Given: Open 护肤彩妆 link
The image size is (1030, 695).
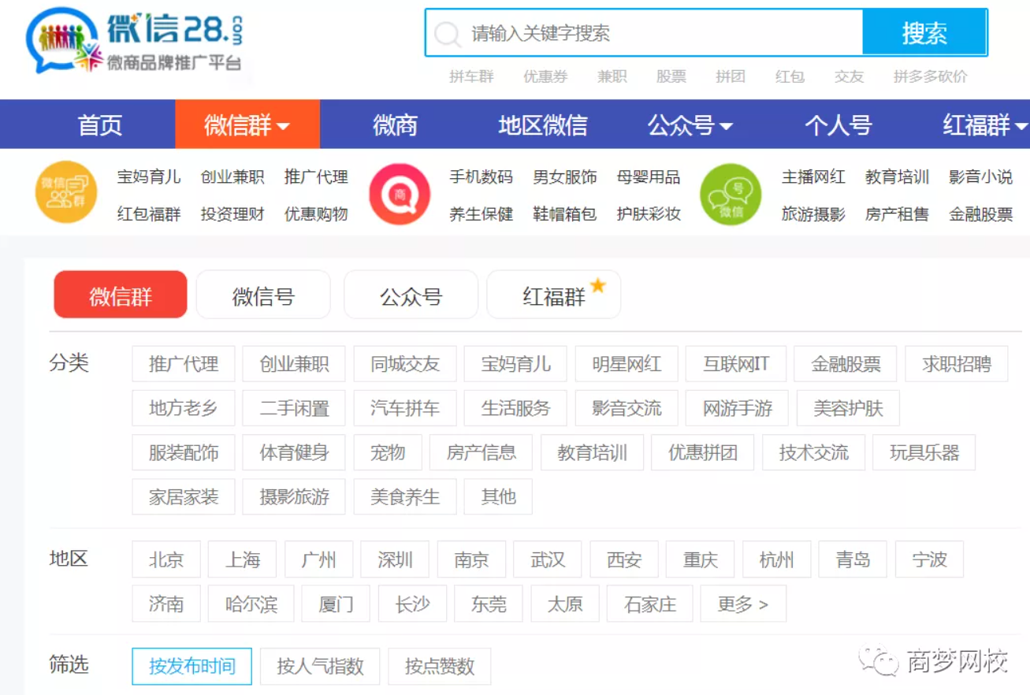Looking at the screenshot, I should point(649,214).
